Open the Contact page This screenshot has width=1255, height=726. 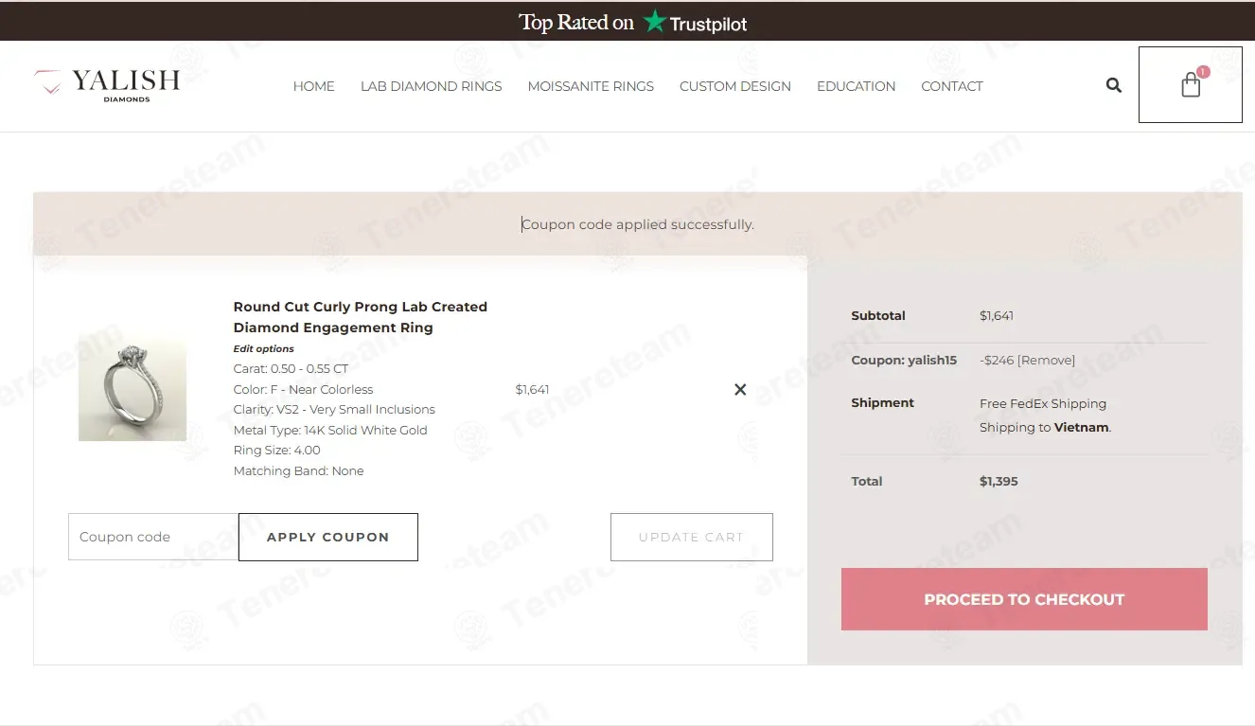point(952,86)
